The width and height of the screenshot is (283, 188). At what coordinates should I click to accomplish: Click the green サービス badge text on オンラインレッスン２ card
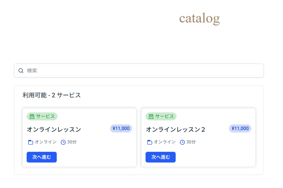pos(164,116)
